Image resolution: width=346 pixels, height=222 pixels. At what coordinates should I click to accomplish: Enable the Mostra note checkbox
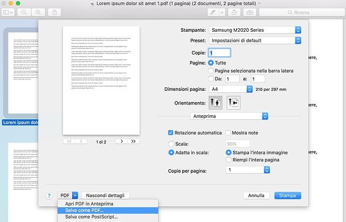[228, 133]
